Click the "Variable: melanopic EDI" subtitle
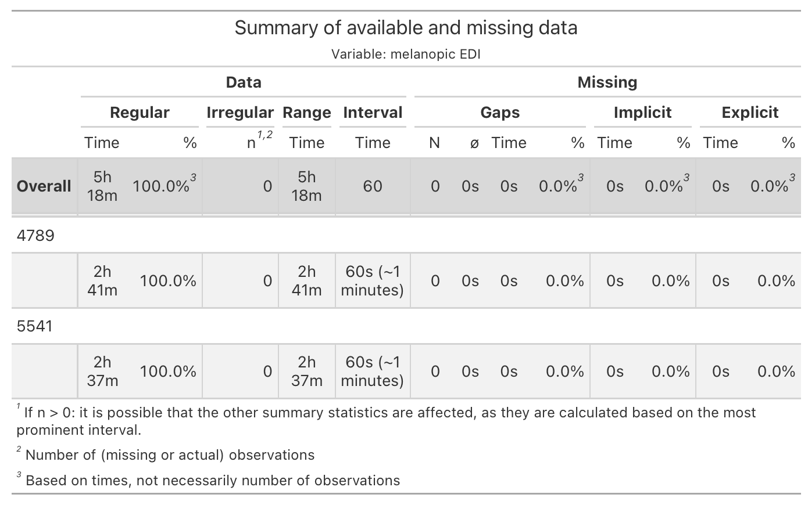Screen dimensions: 808x505 (x=406, y=55)
